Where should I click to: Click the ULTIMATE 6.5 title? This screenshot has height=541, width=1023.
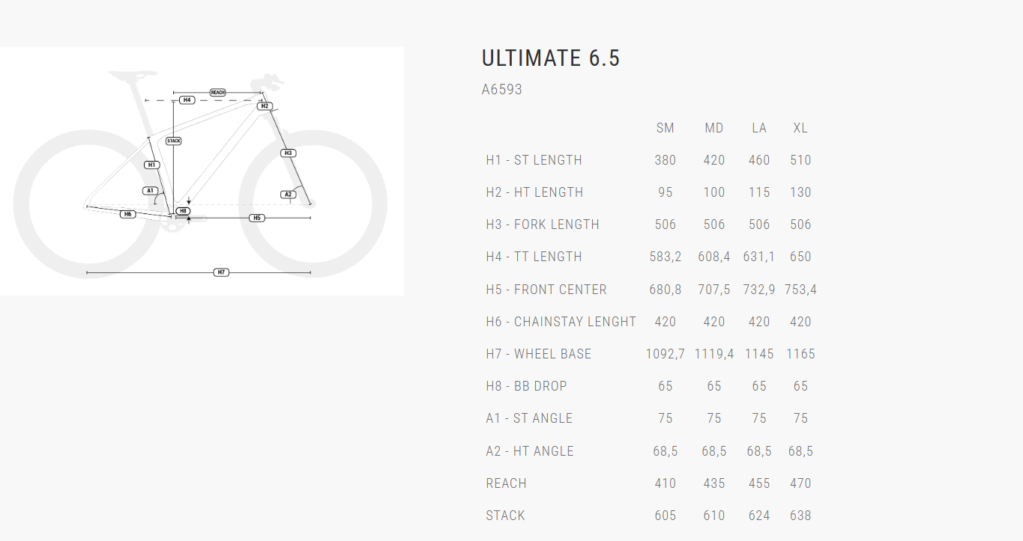[x=551, y=58]
